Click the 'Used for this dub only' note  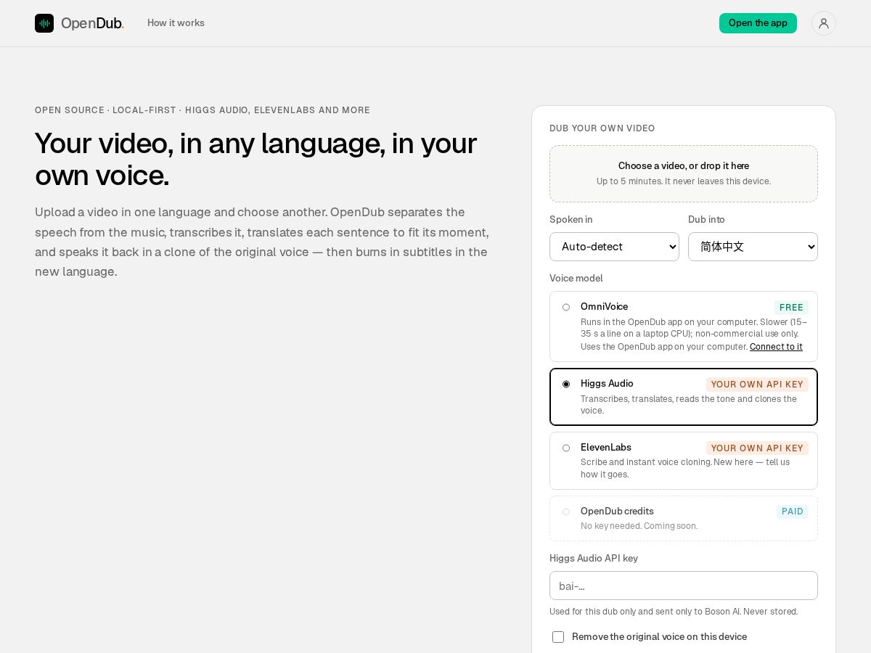(x=674, y=612)
